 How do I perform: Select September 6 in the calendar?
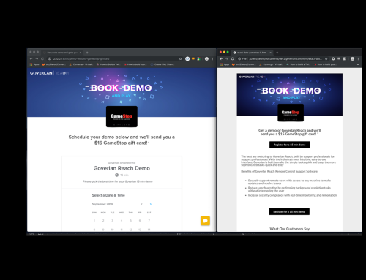click(x=140, y=221)
